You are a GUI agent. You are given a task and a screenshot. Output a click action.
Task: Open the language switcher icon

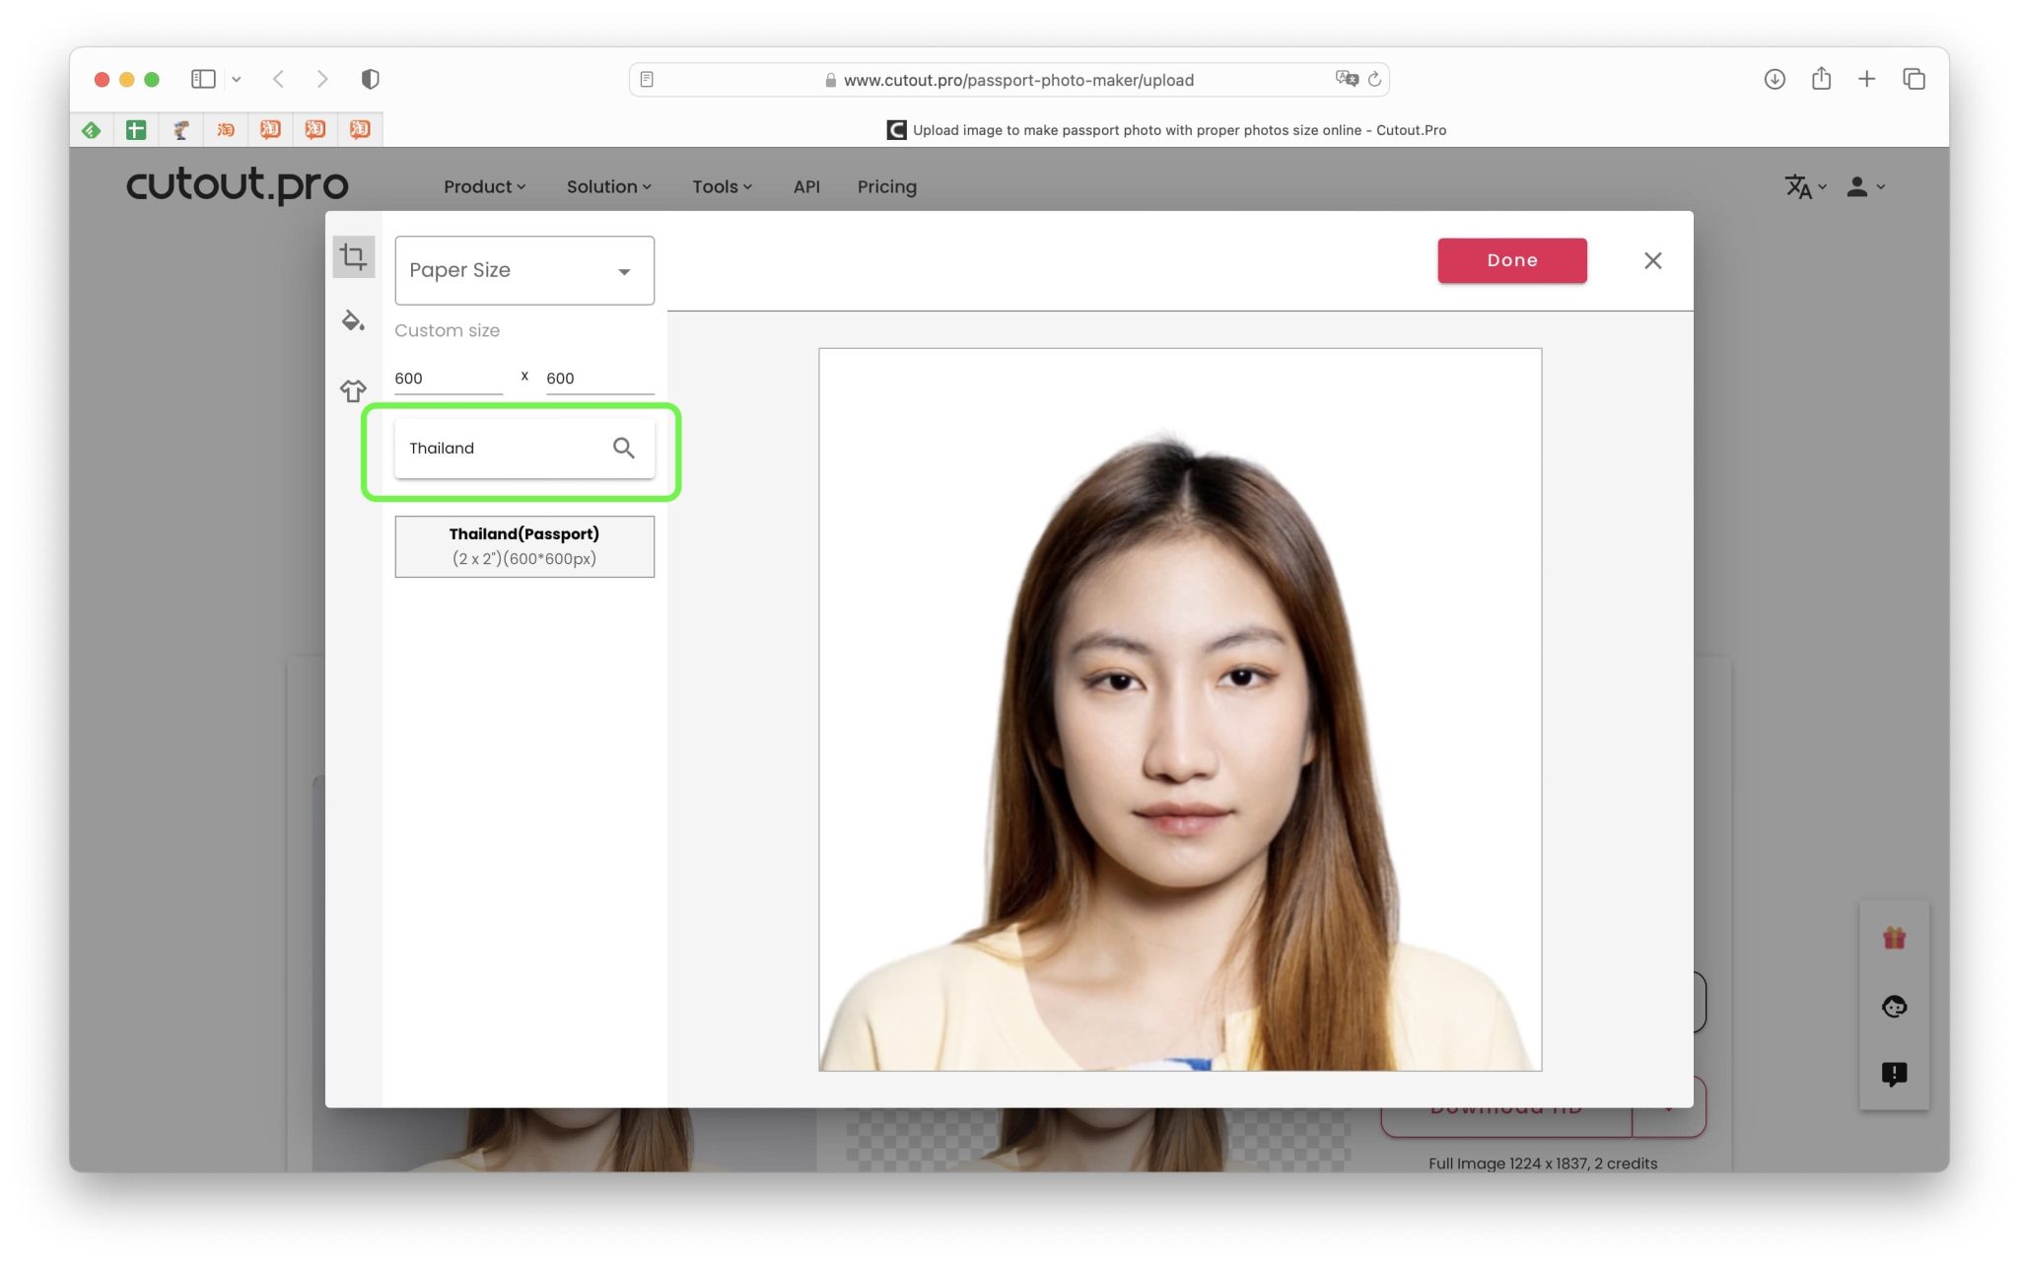pos(1800,186)
